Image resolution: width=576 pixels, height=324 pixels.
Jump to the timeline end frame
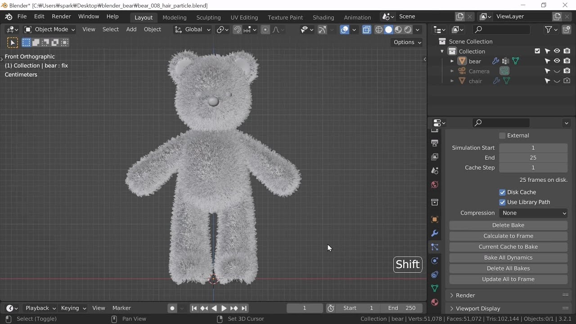pos(244,308)
